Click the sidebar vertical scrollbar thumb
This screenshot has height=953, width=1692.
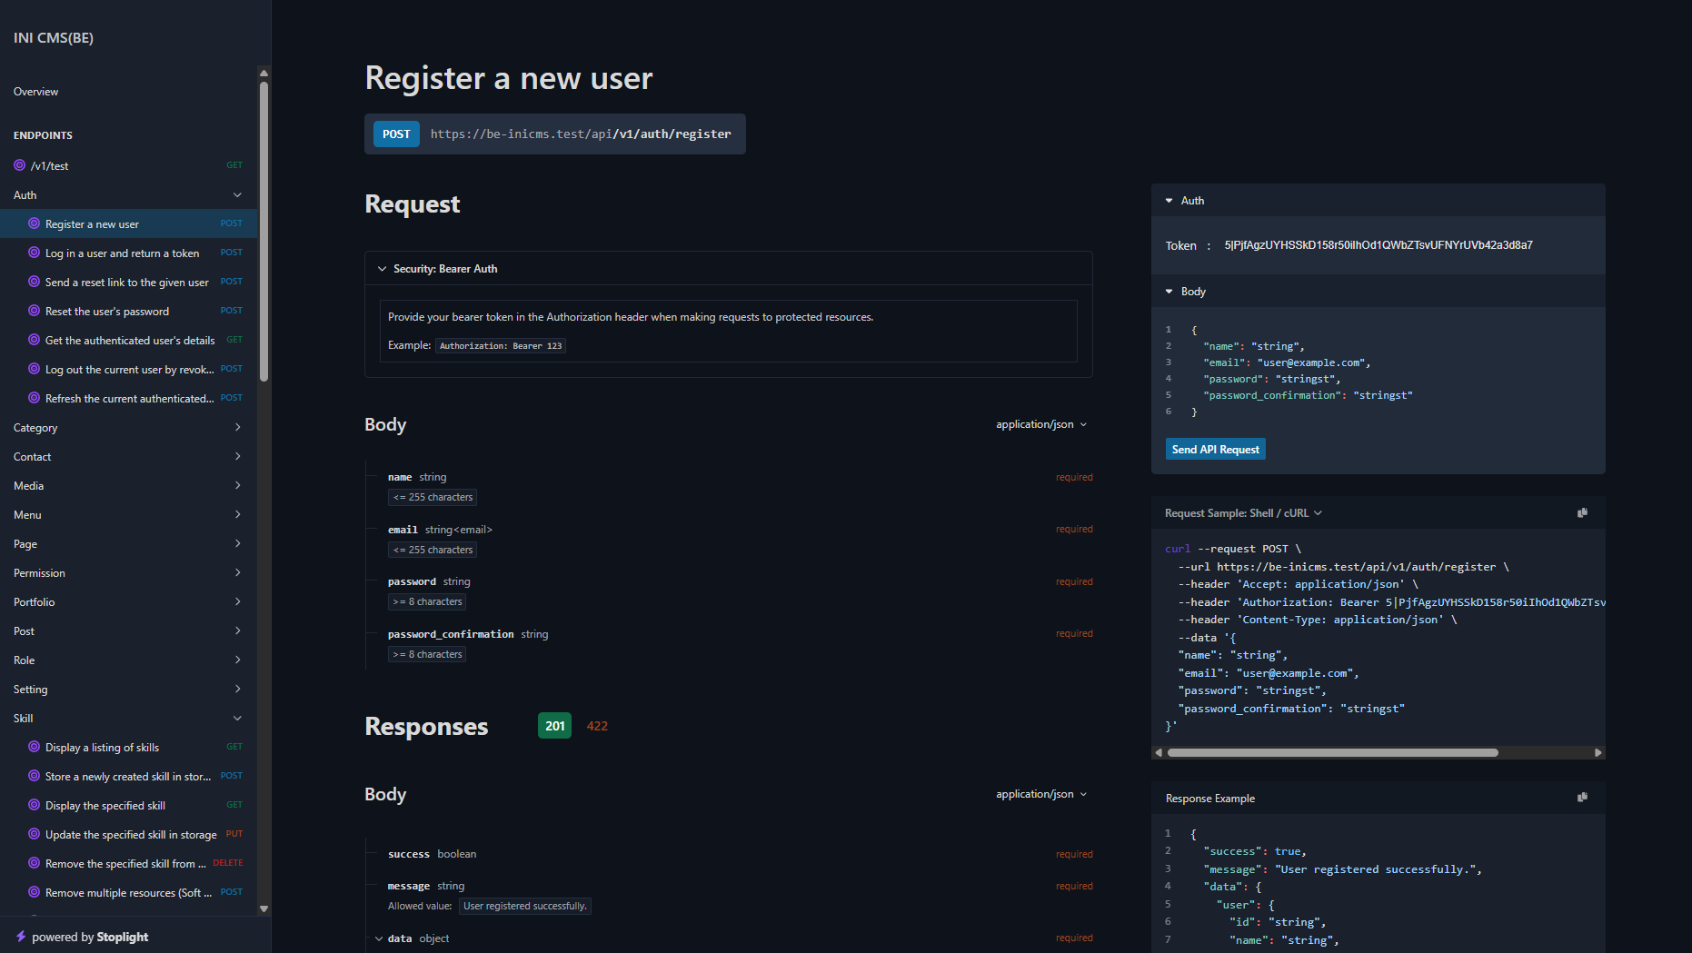(264, 232)
